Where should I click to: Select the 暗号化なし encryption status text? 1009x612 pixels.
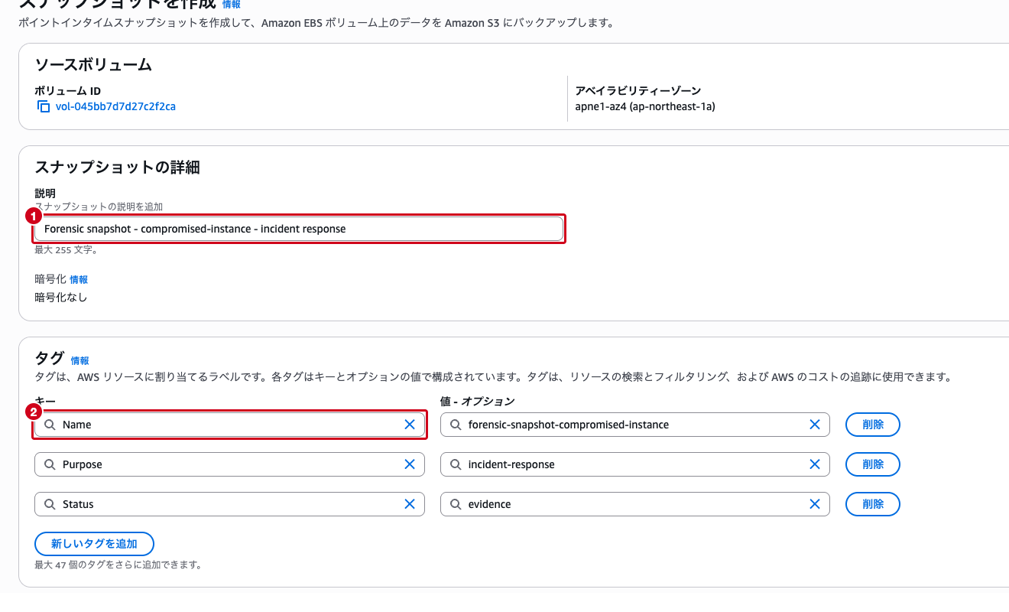click(61, 297)
